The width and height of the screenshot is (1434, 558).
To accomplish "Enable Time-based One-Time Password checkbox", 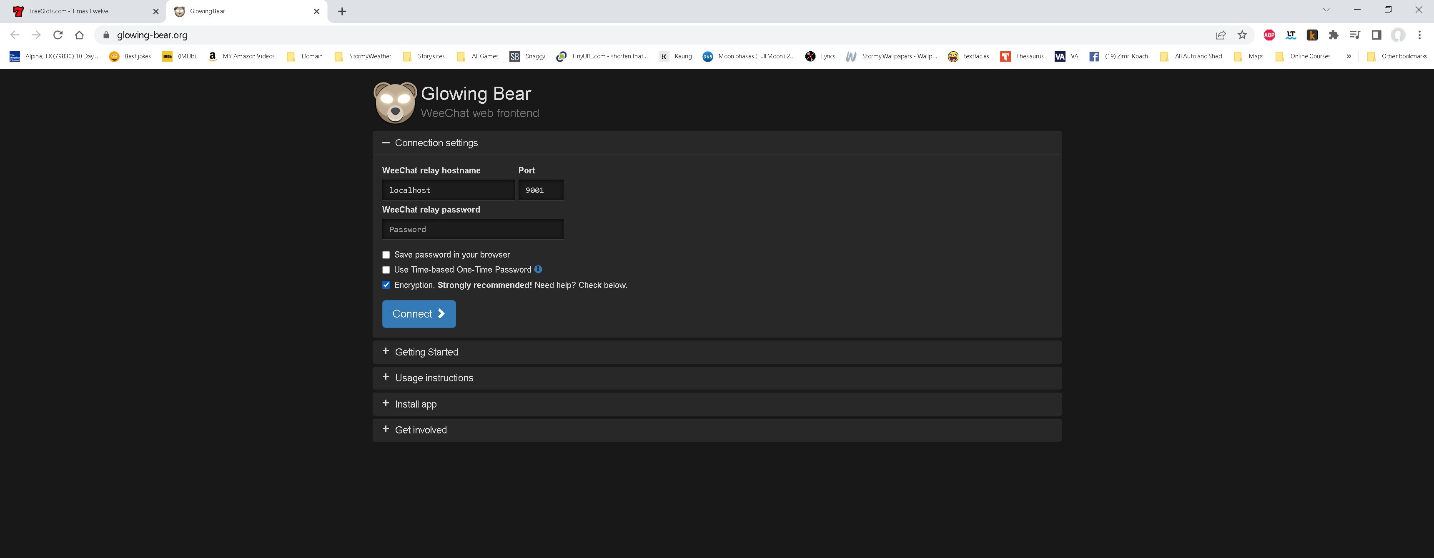I will (386, 270).
